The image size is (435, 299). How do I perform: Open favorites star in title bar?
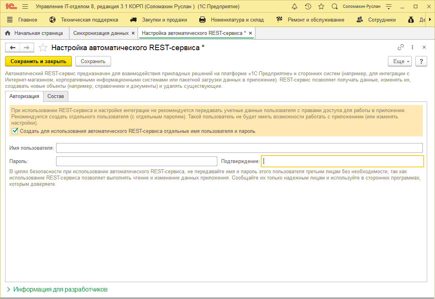(321, 7)
